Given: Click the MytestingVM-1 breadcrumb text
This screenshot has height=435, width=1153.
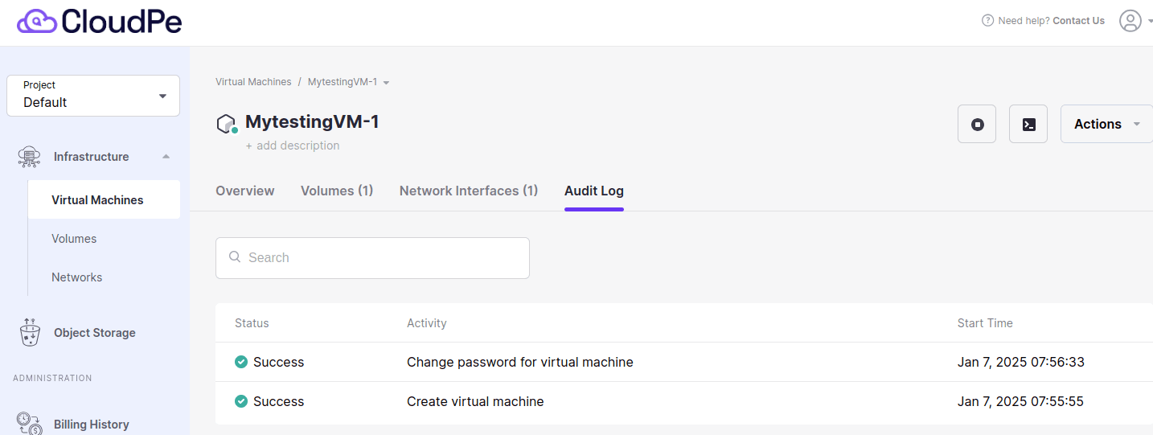Looking at the screenshot, I should pos(343,82).
